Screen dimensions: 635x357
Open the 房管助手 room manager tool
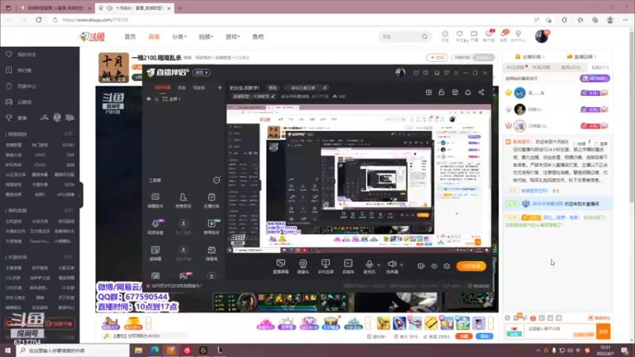click(183, 201)
